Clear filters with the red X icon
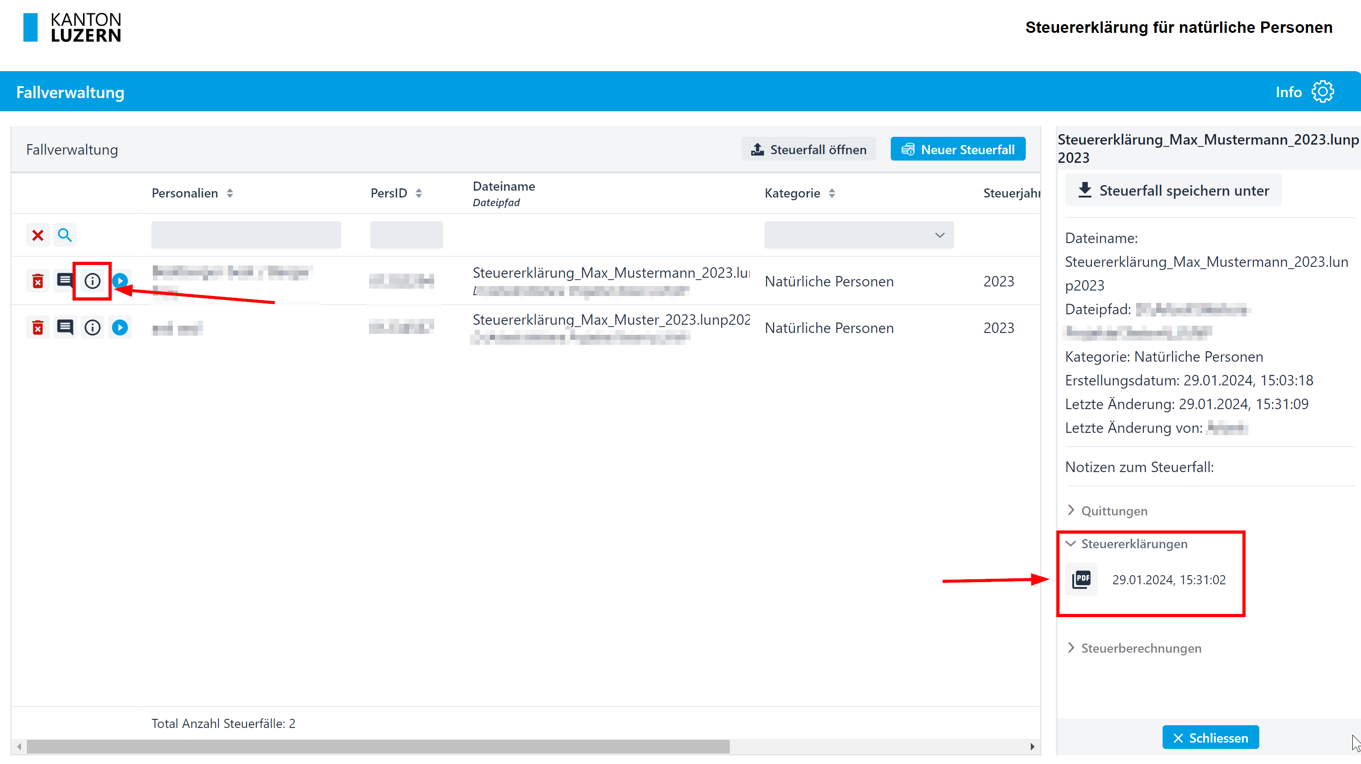This screenshot has width=1361, height=764. [x=37, y=235]
